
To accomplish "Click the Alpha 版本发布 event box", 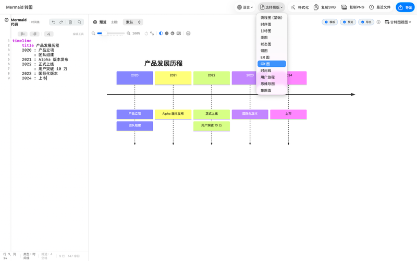I will pos(173,114).
